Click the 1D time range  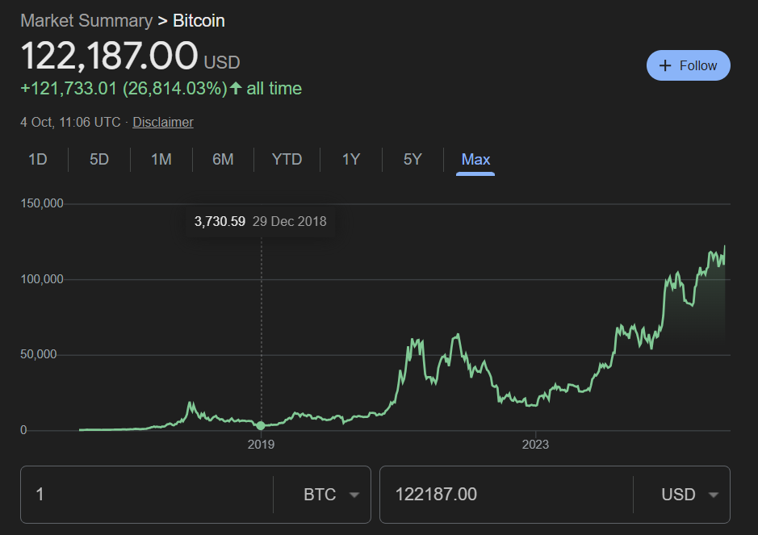click(37, 160)
